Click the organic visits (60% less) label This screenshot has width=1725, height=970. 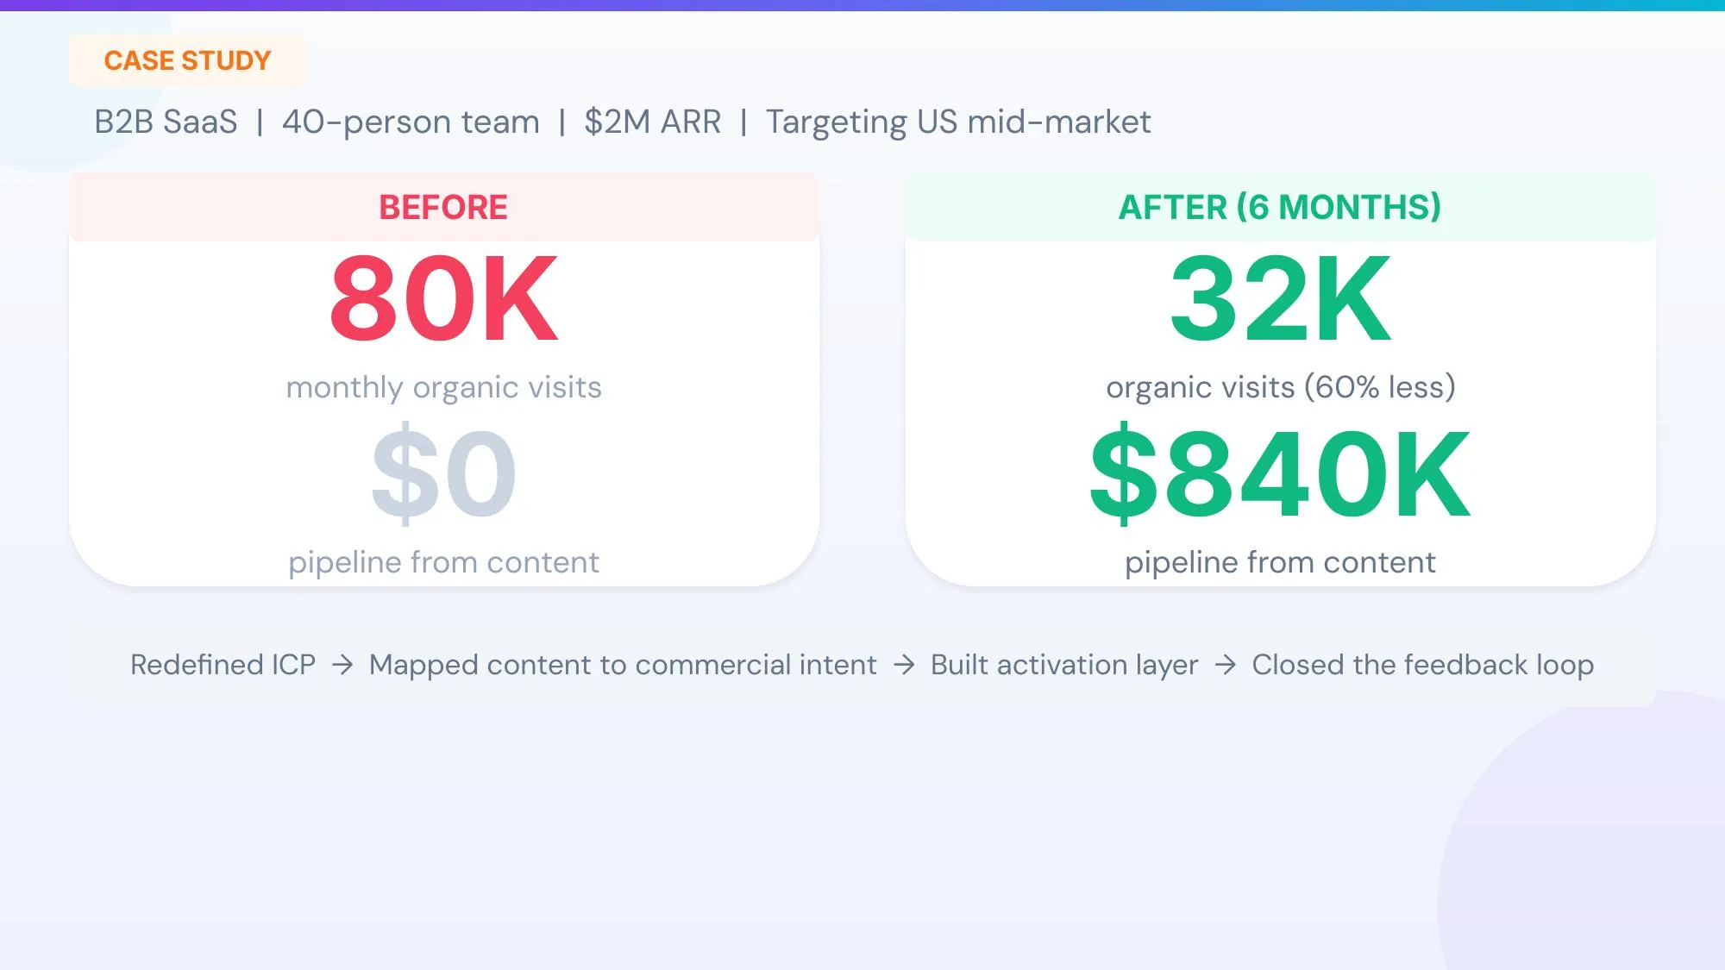click(x=1280, y=387)
